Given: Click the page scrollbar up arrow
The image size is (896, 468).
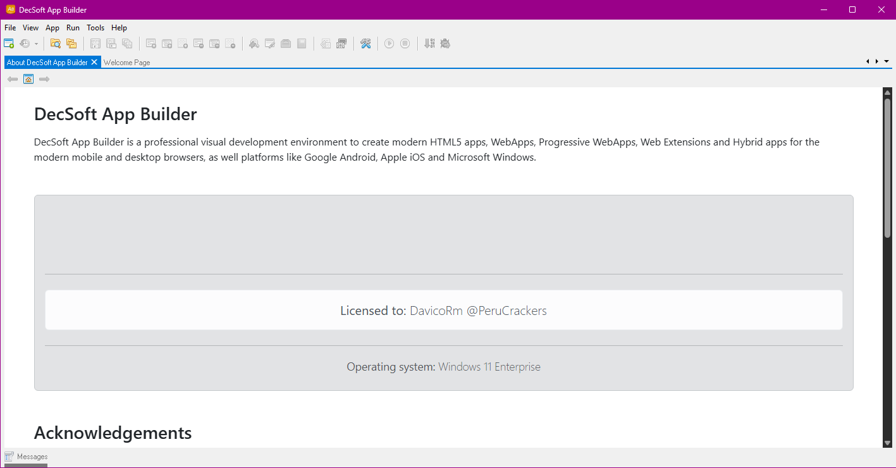Looking at the screenshot, I should (x=887, y=92).
